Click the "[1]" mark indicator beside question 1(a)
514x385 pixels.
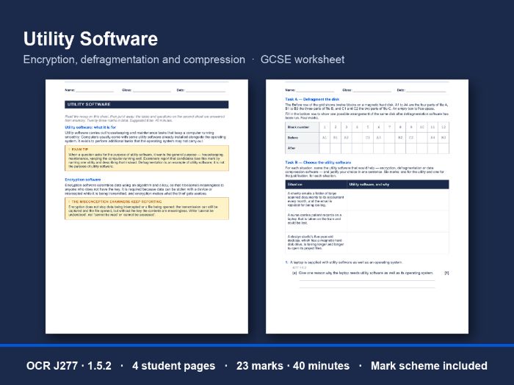(446, 273)
